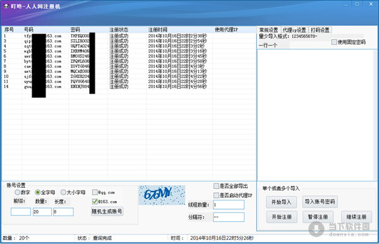
Task: Click the 随机生成账号 button
Action: click(107, 211)
